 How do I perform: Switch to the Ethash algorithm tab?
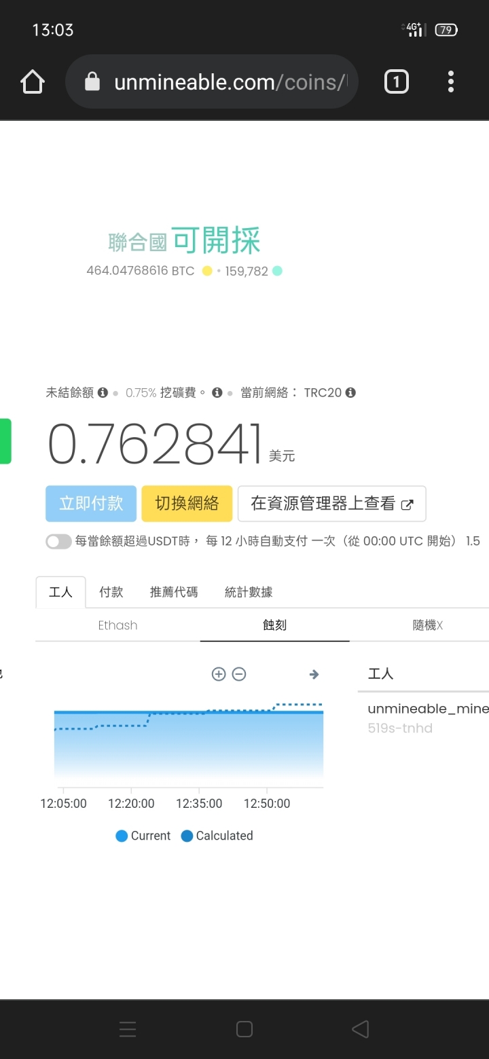click(x=117, y=625)
